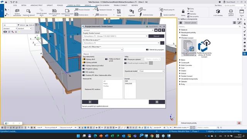Open the standard settings dropdown in dialog
Image resolution: width=247 pixels, height=139 pixels.
pos(118,30)
